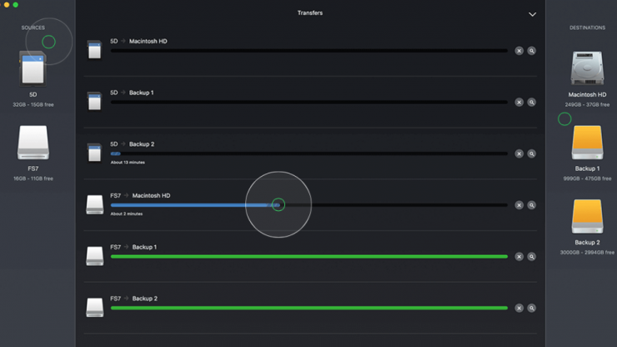Click the Destinations panel header

(587, 28)
